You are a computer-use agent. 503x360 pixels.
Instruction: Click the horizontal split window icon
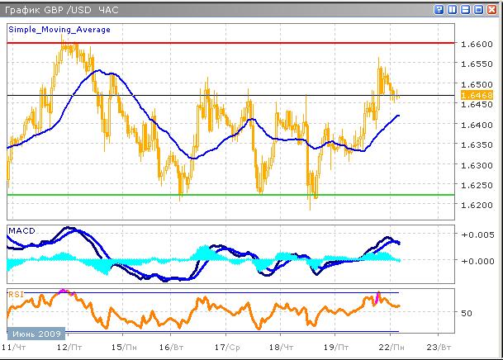(x=465, y=9)
